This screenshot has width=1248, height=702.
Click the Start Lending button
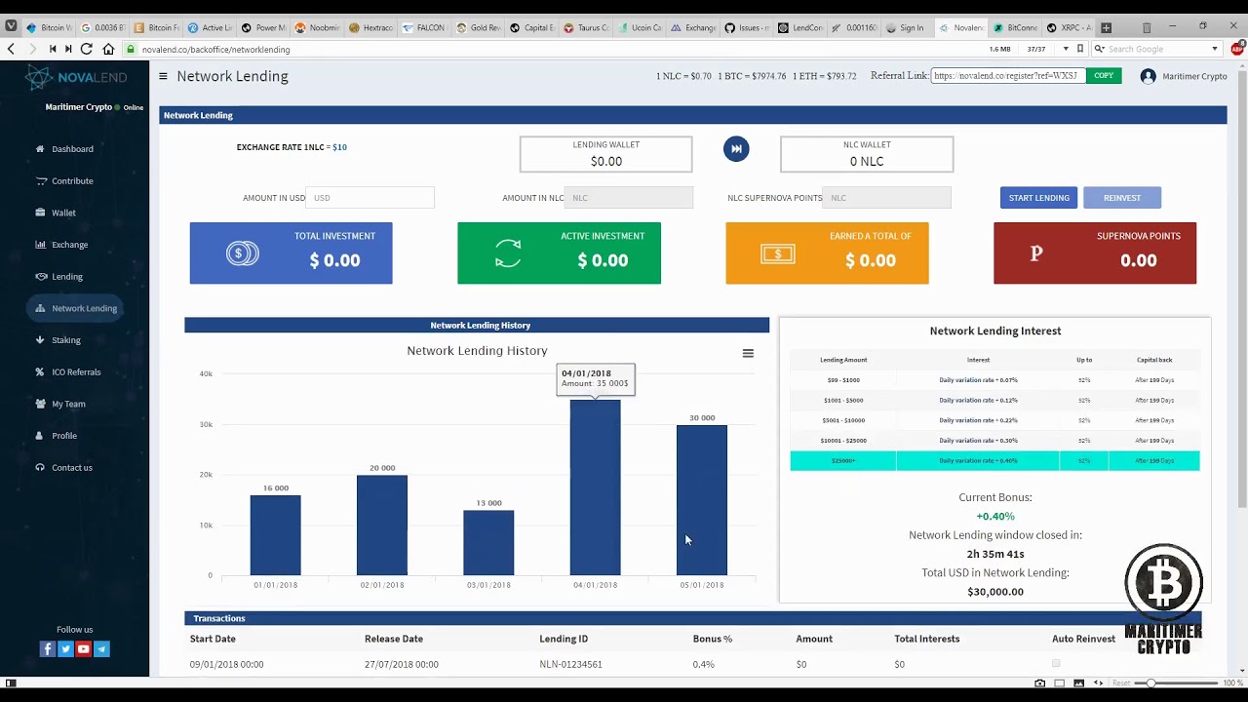click(x=1038, y=198)
